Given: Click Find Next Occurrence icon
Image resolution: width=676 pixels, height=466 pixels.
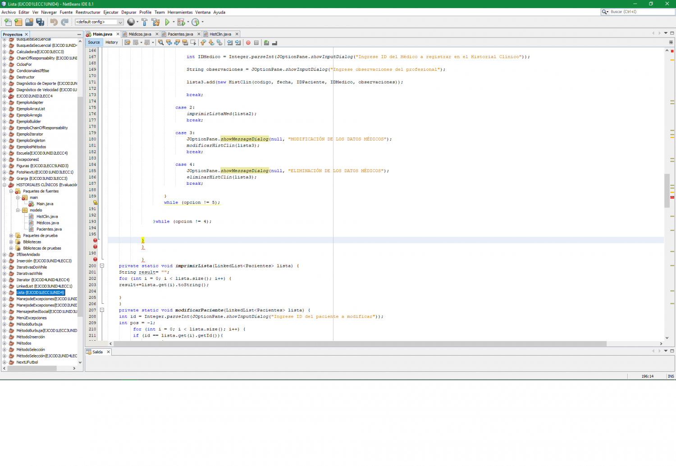Looking at the screenshot, I should (x=177, y=42).
